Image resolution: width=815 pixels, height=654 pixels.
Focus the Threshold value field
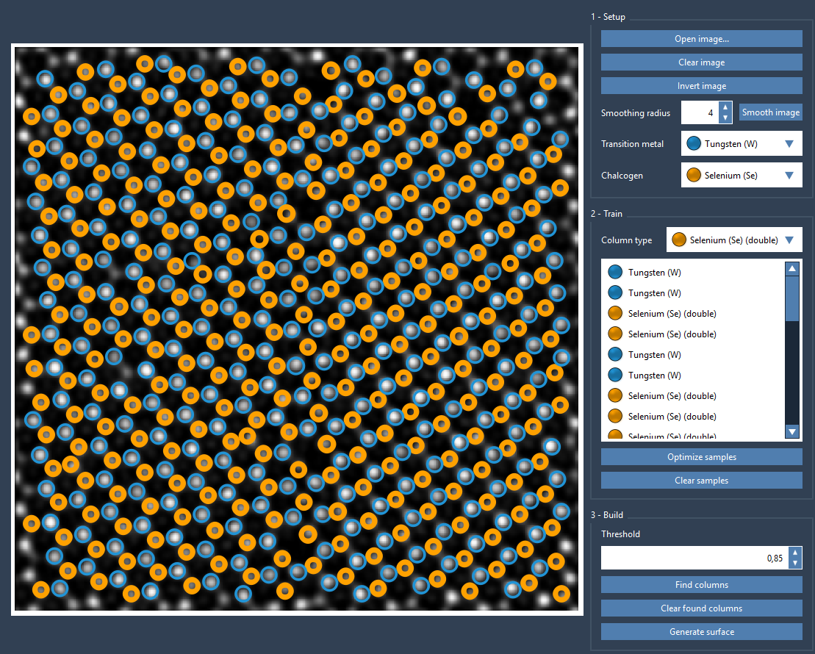tap(694, 558)
